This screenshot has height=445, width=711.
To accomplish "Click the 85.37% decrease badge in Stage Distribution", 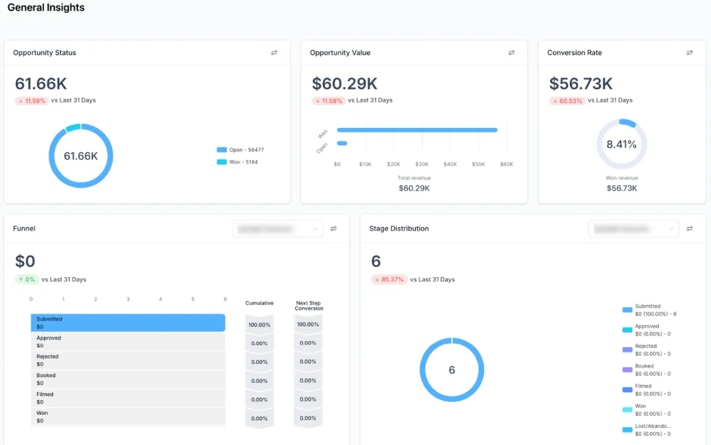I will click(389, 279).
